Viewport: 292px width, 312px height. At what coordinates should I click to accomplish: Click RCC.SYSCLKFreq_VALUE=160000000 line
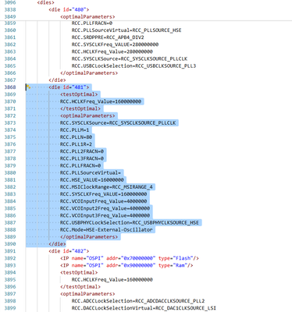click(x=104, y=194)
